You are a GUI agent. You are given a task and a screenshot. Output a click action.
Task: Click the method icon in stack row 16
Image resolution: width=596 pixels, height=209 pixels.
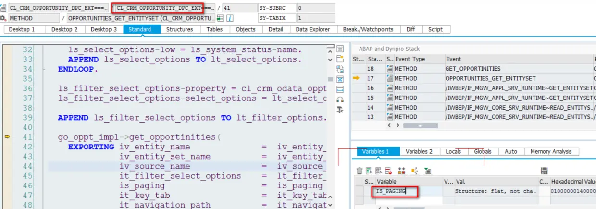tap(390, 88)
